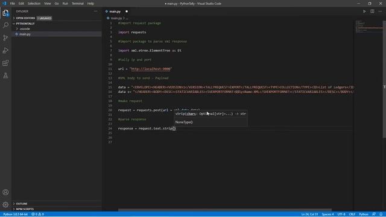Change UTF-8 file encoding

click(341, 215)
